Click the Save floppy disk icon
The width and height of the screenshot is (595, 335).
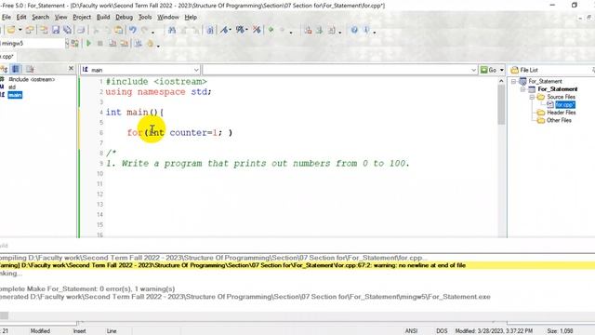point(56,30)
